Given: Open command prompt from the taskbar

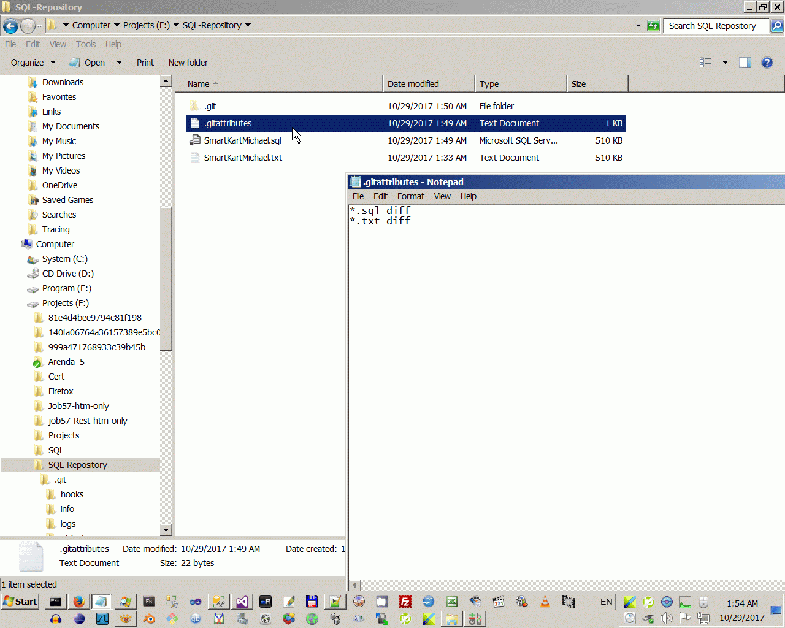Looking at the screenshot, I should [55, 602].
